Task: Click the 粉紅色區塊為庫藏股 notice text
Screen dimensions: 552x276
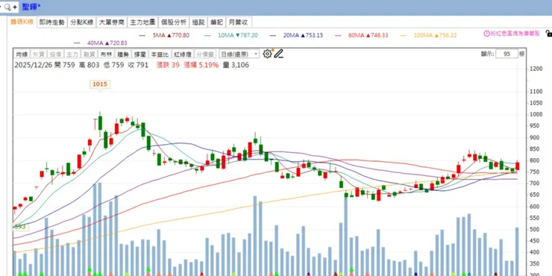Action: [x=515, y=34]
